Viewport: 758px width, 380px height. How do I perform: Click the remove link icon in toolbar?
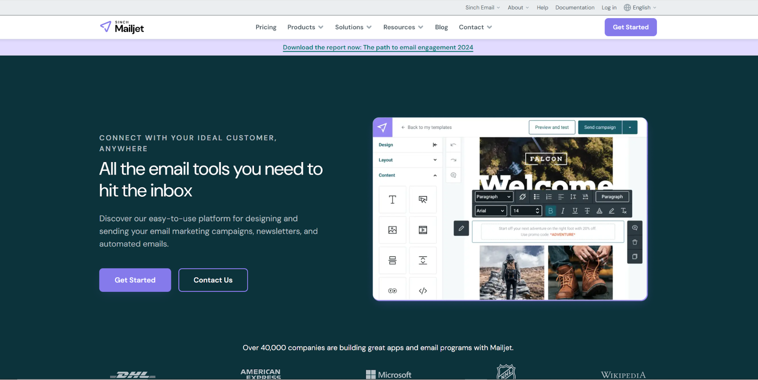click(x=523, y=196)
